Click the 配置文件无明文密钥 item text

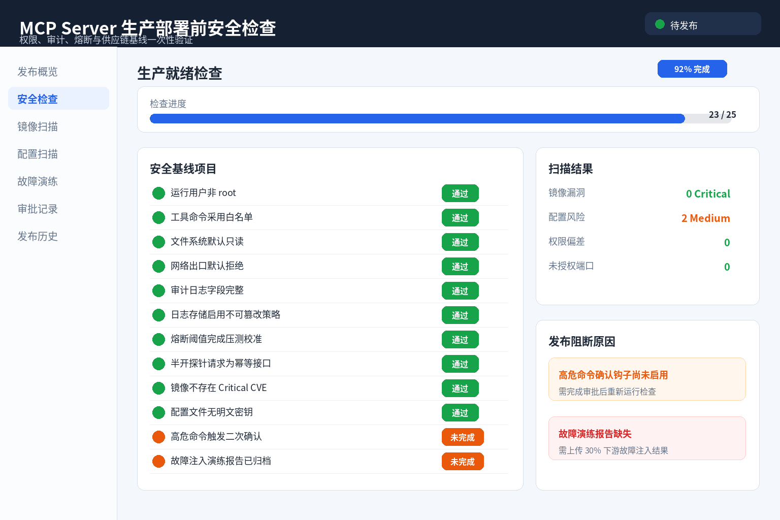212,412
